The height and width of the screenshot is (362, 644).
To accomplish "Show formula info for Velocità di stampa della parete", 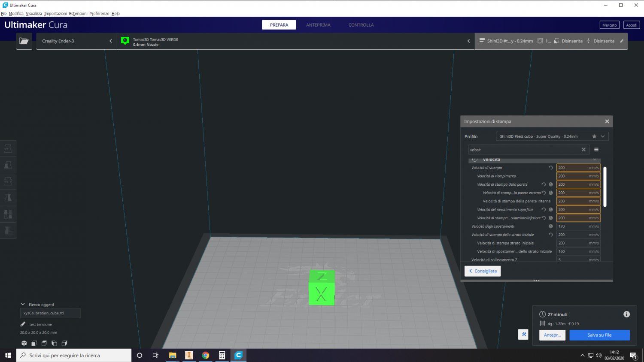I will (x=551, y=184).
